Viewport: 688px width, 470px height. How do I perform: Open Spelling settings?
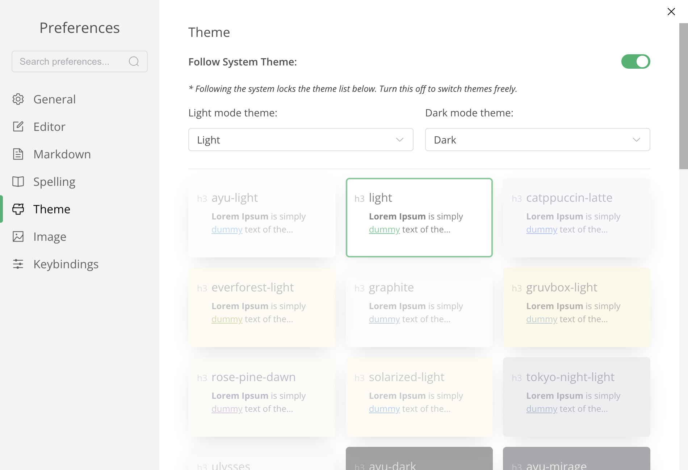point(80,181)
